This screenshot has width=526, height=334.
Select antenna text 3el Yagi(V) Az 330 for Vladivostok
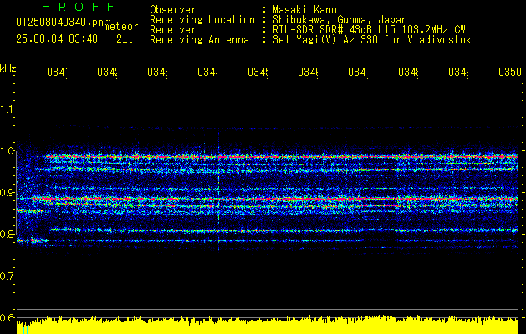click(x=372, y=40)
